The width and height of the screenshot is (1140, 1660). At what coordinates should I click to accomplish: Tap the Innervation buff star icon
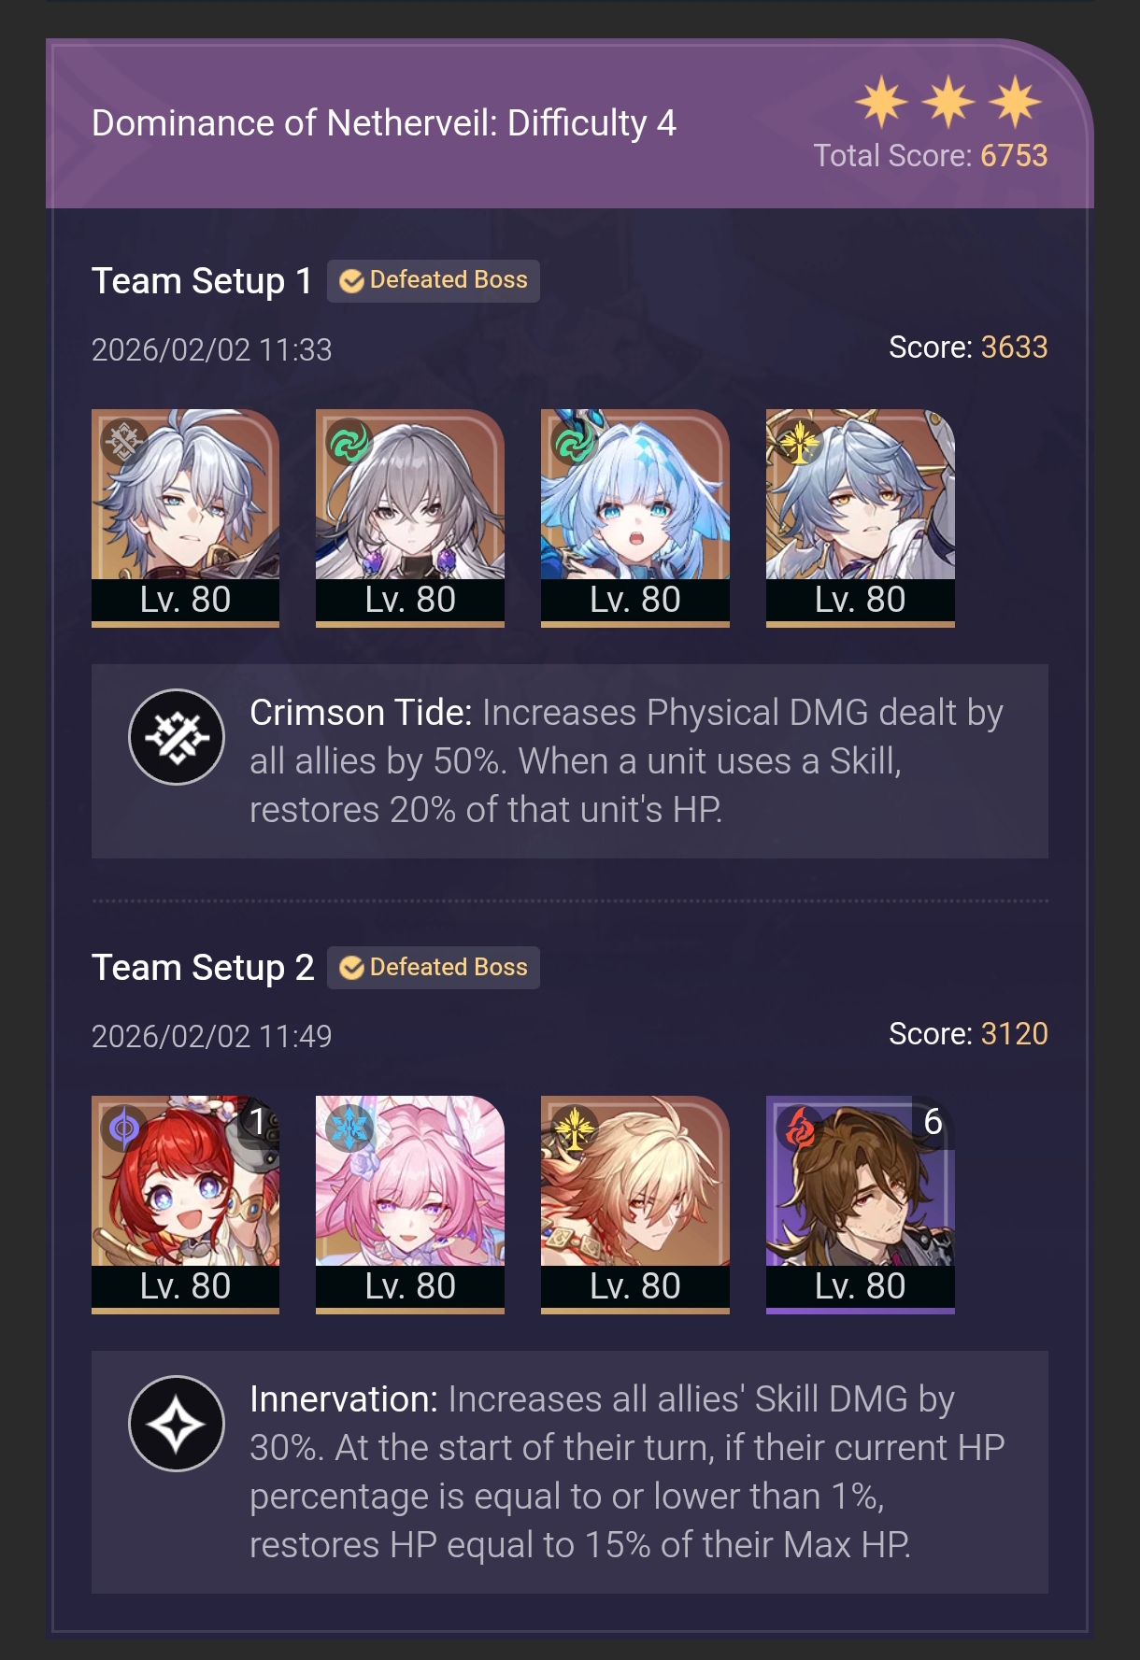pos(177,1424)
